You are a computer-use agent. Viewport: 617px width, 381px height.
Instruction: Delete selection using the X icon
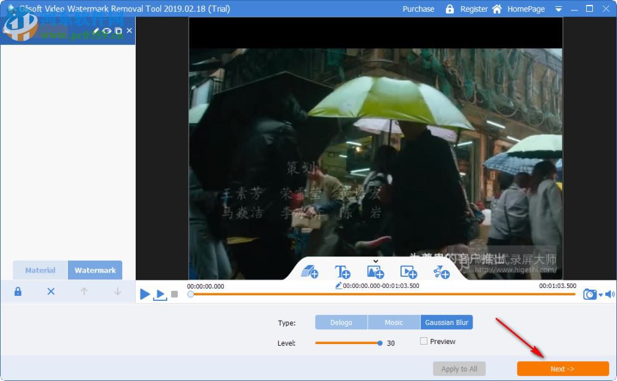pos(51,291)
